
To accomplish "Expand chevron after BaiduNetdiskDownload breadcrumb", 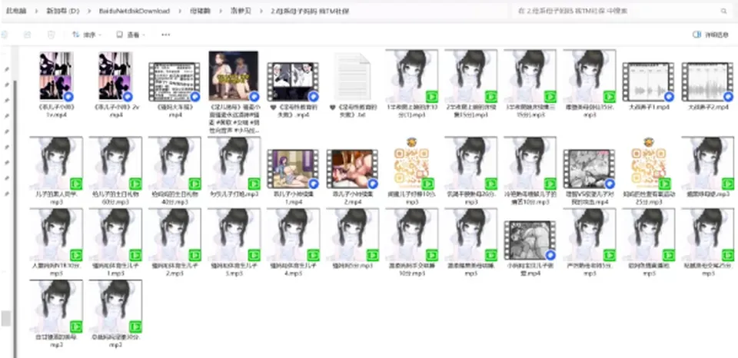I will (x=180, y=11).
